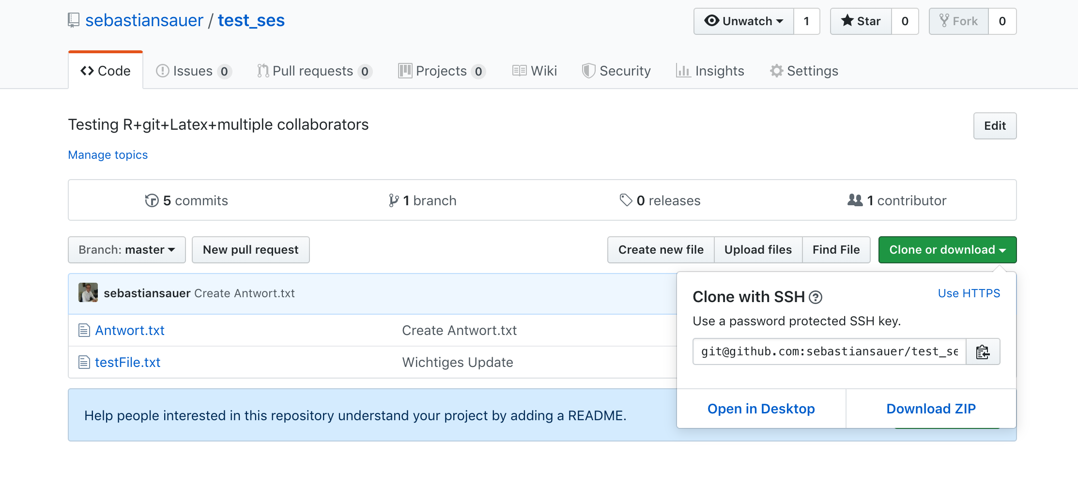Screen dimensions: 1078x487
Task: Open the Unwatch notifications dropdown
Action: [x=744, y=21]
